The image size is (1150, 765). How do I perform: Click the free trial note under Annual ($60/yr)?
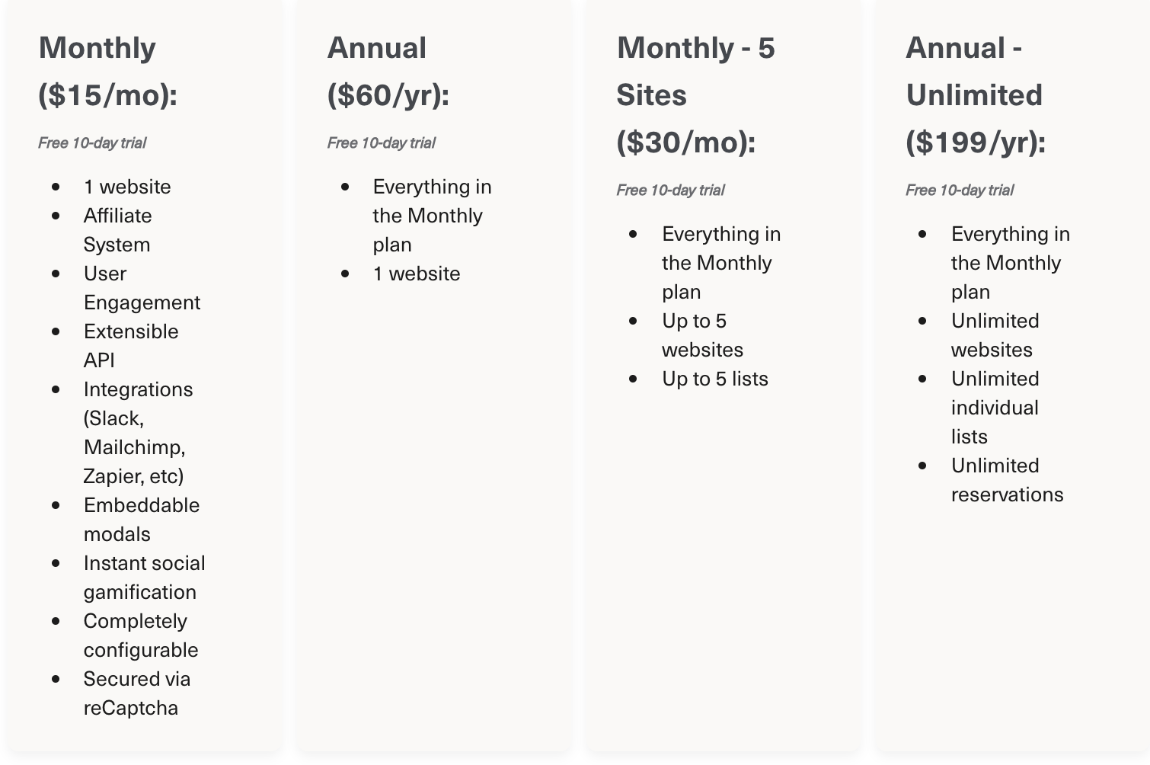(x=382, y=143)
